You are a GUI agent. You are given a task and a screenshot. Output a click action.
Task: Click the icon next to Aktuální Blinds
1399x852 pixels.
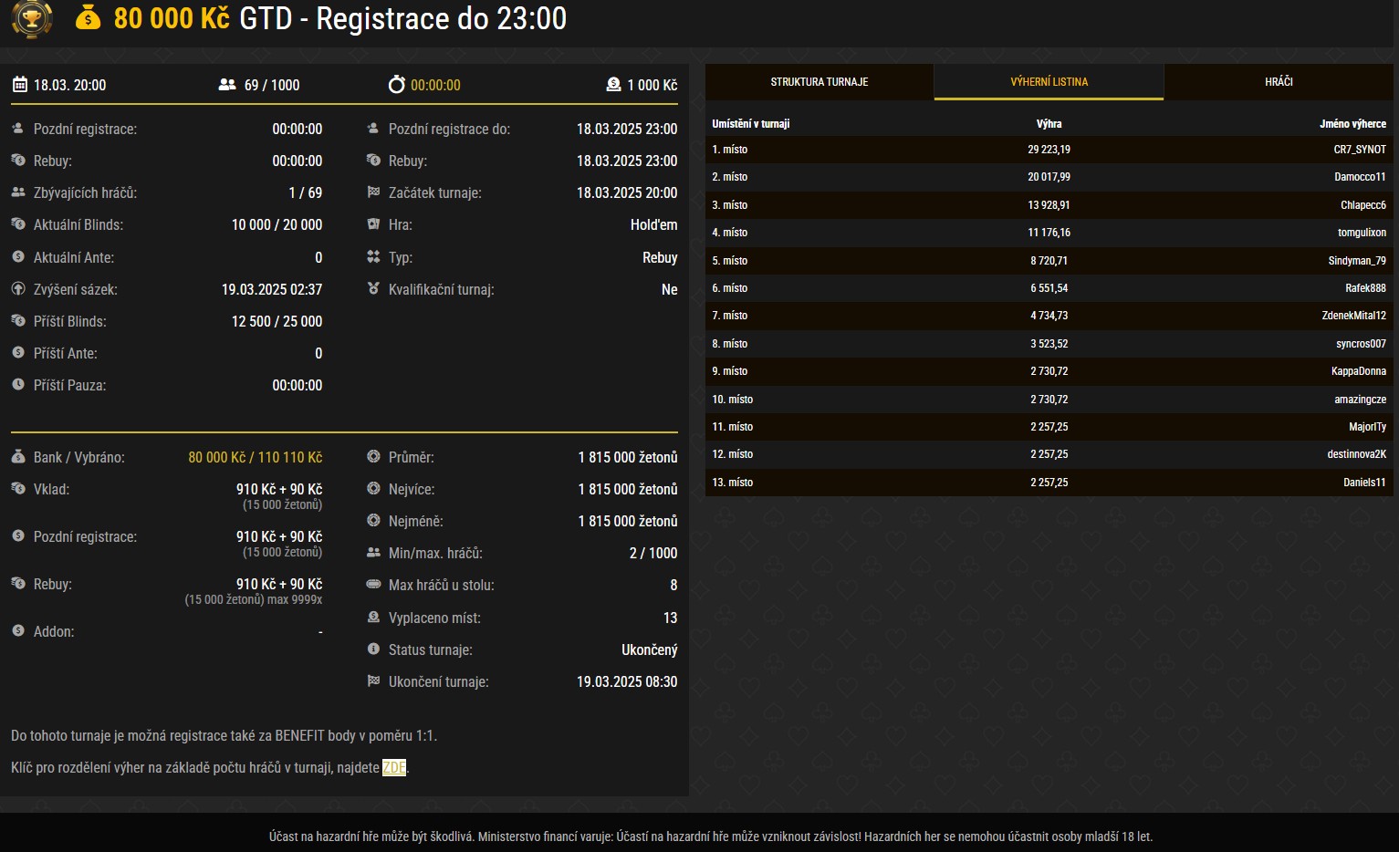(x=18, y=224)
